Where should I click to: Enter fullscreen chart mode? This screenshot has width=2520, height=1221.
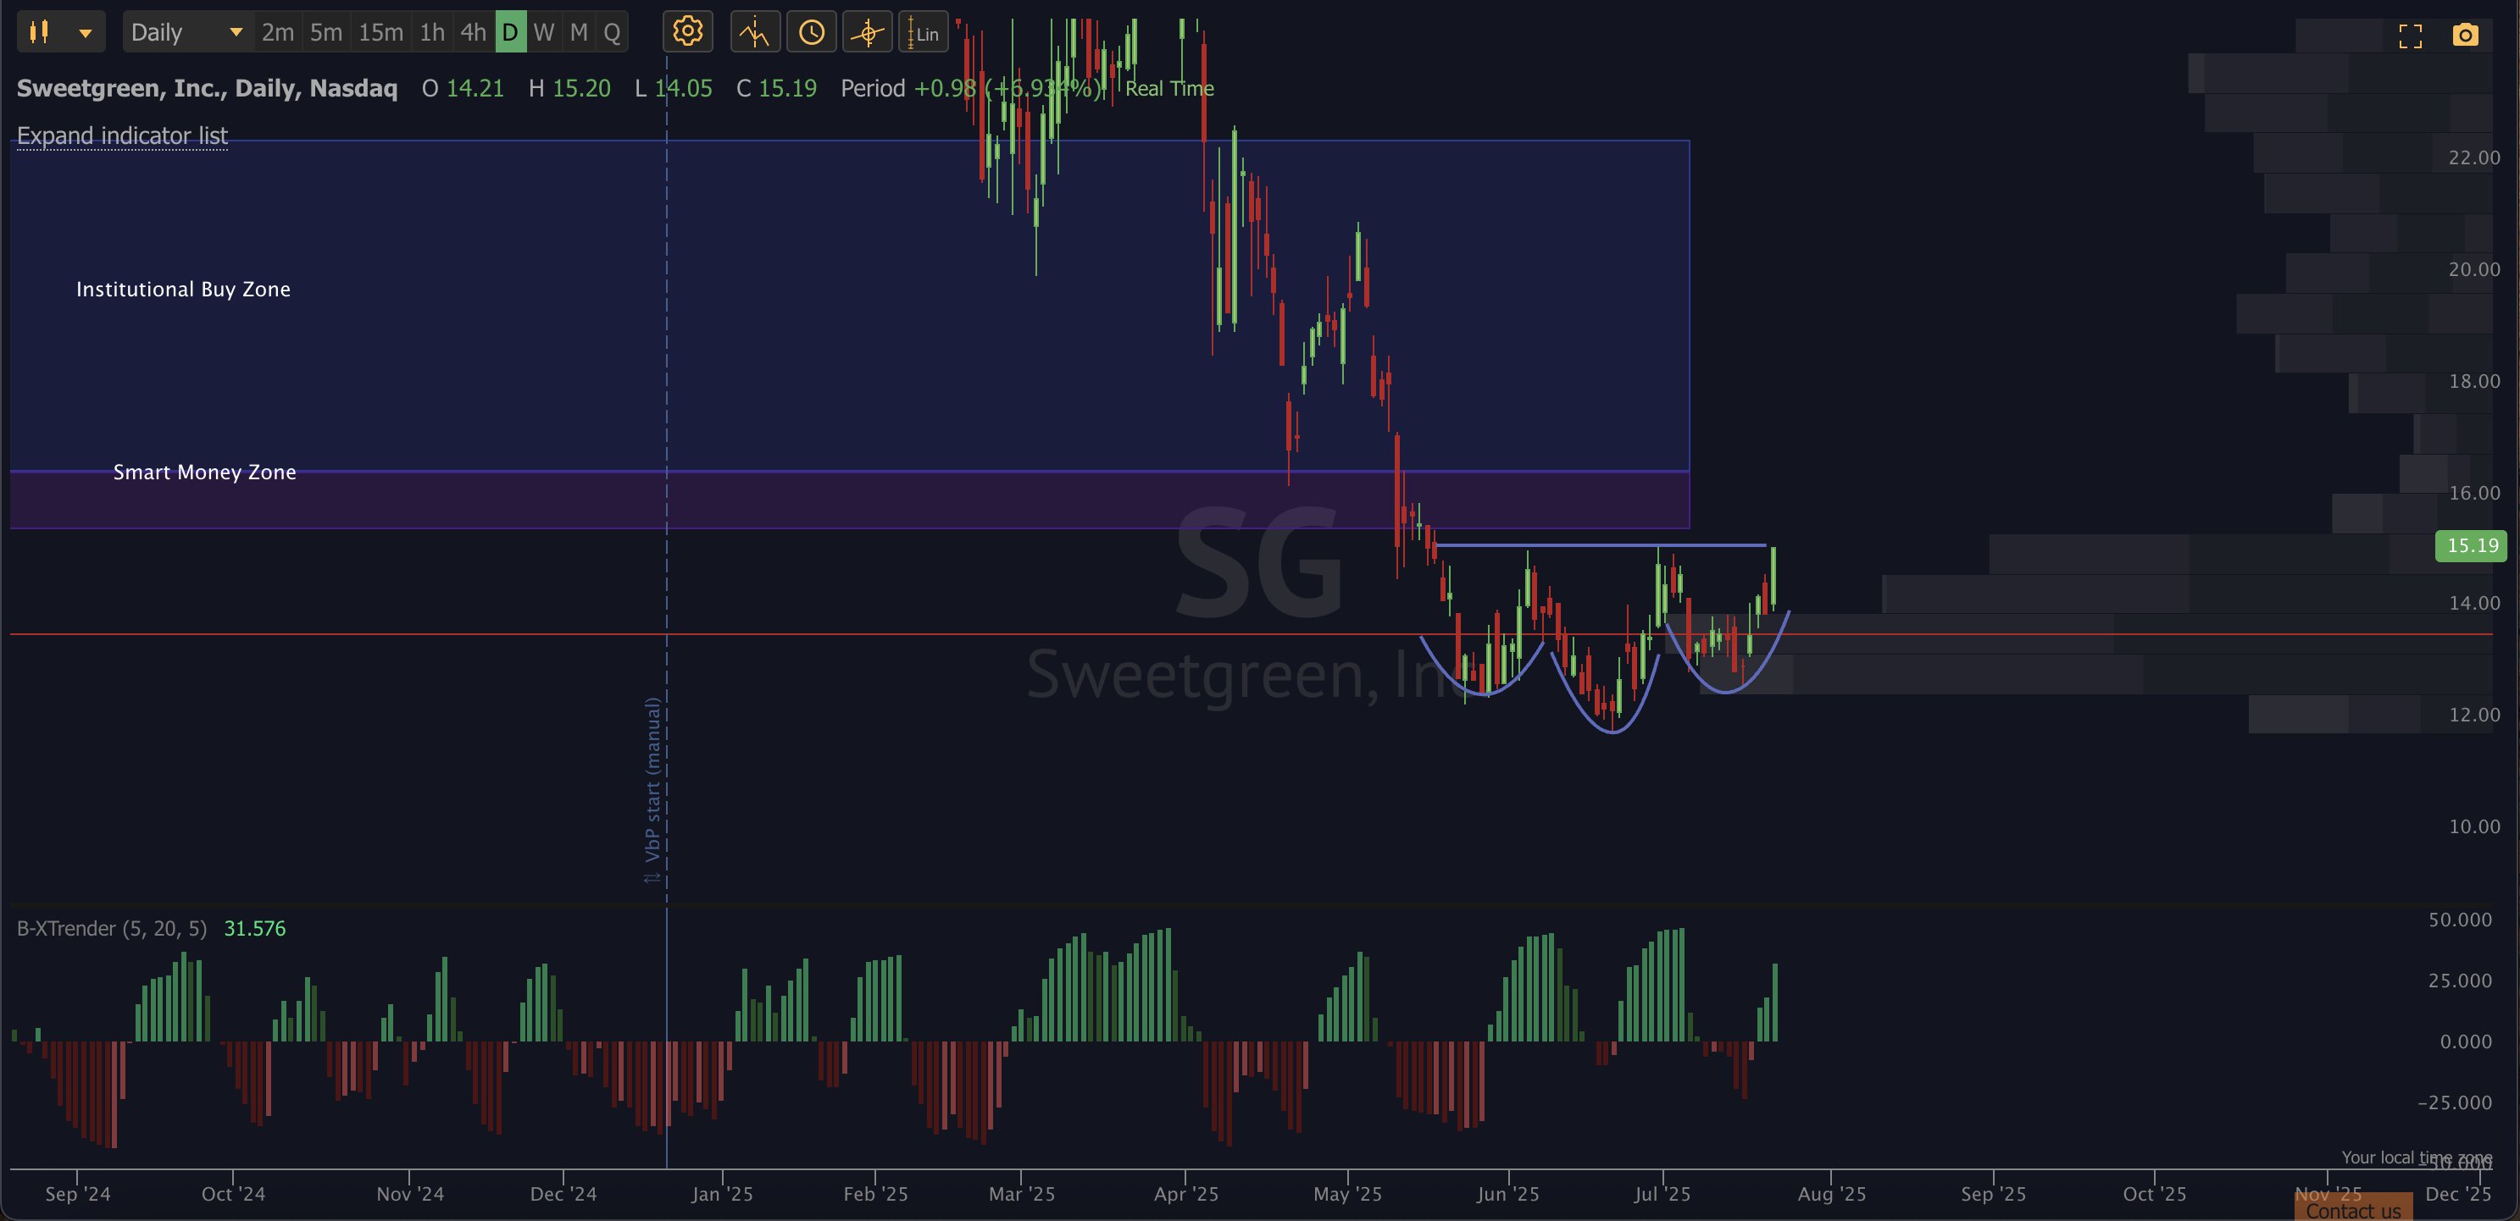point(2411,36)
